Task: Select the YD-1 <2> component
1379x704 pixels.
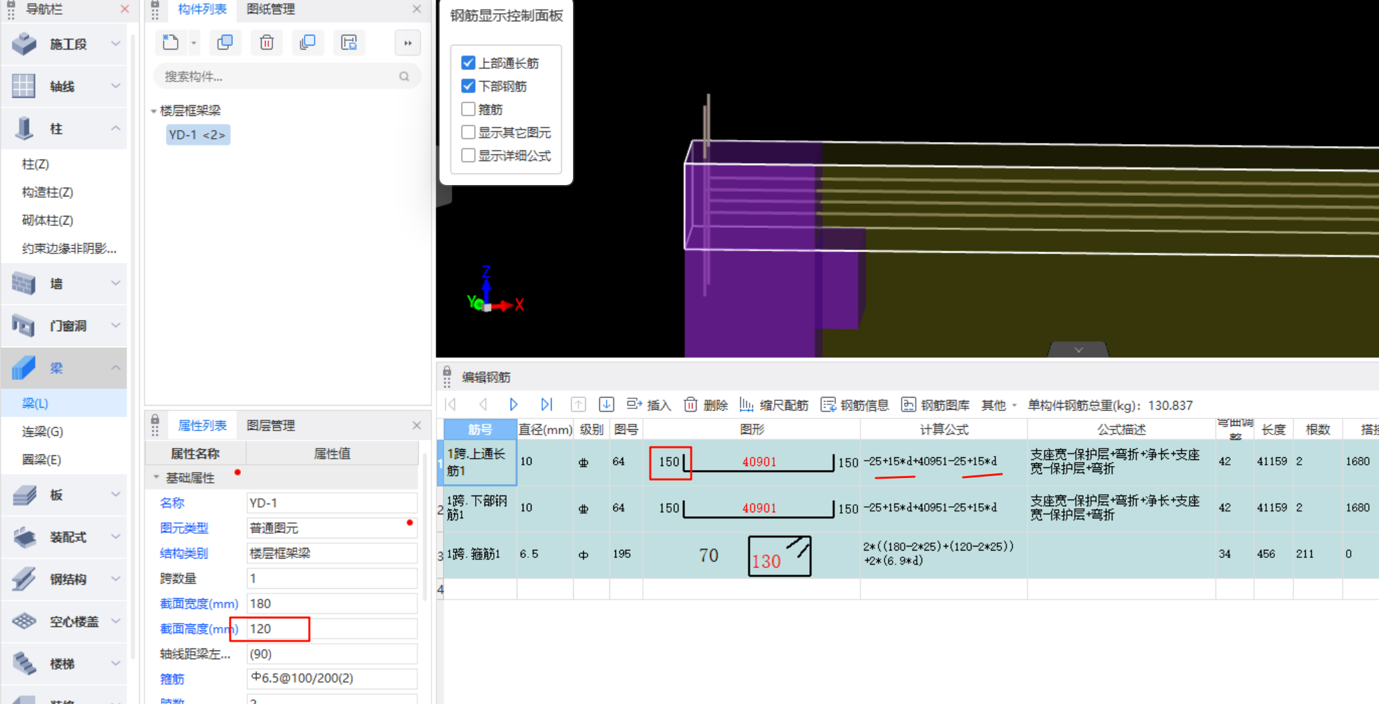Action: tap(197, 135)
